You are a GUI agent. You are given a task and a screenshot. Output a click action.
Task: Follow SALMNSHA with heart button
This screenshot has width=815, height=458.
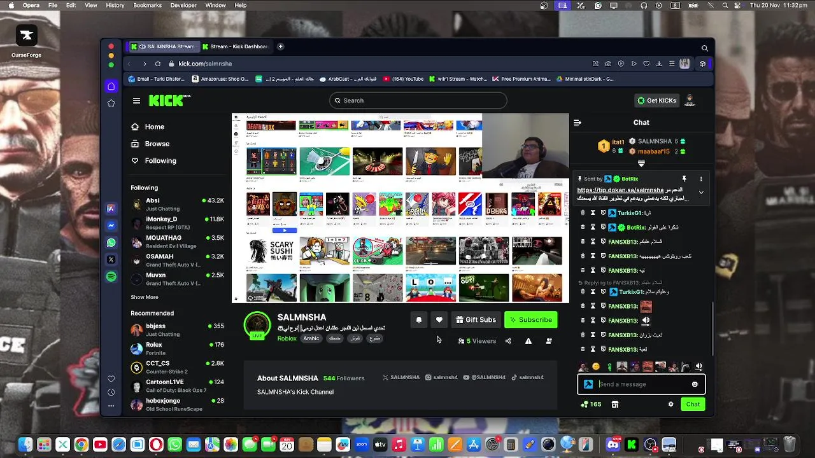click(439, 320)
